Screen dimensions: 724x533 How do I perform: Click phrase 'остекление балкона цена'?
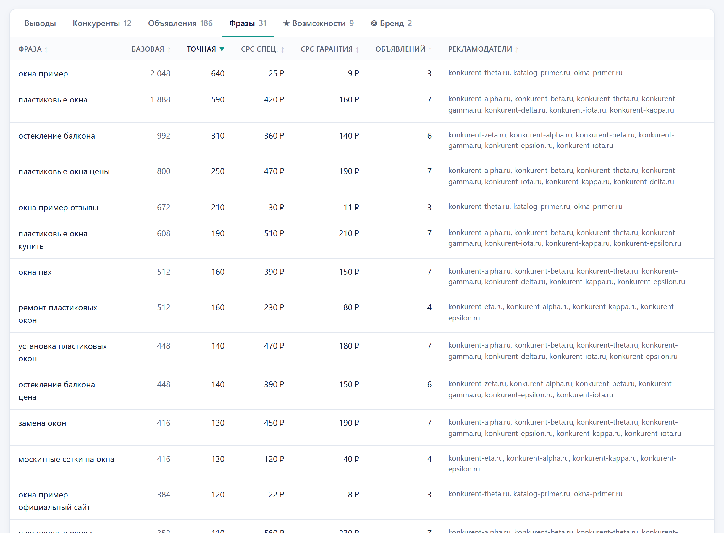click(x=57, y=390)
